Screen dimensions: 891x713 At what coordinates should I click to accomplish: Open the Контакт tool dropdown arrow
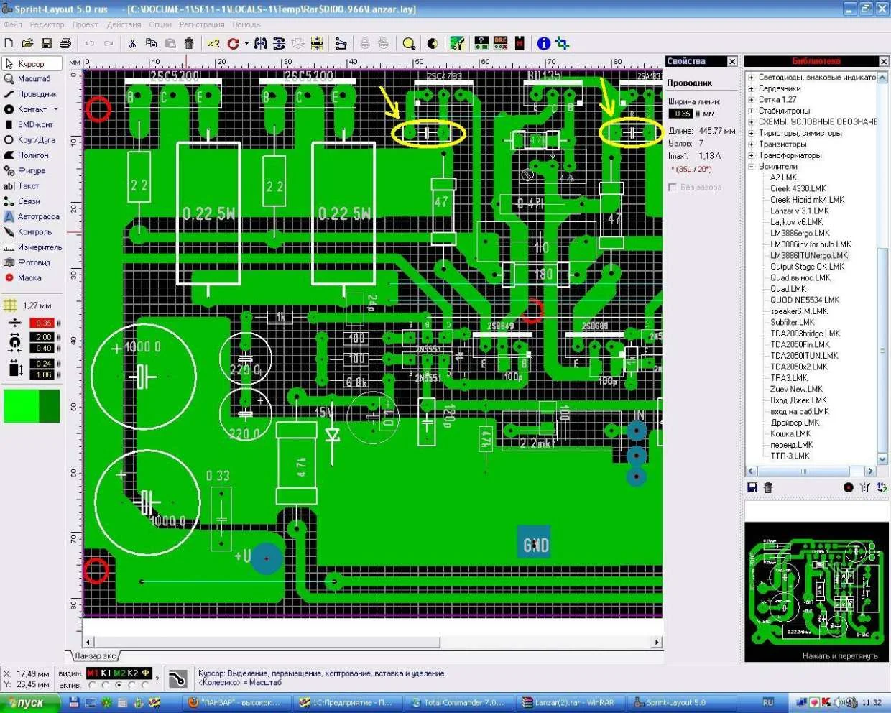tap(56, 110)
